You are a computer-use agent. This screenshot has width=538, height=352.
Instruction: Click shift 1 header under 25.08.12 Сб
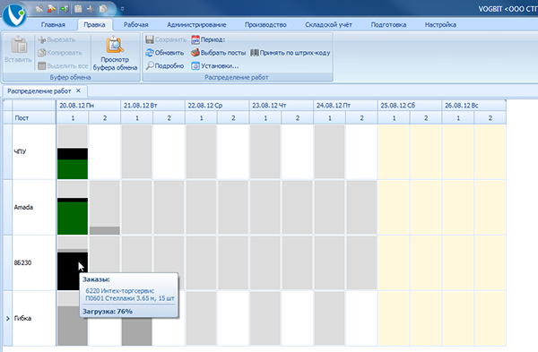[x=394, y=118]
